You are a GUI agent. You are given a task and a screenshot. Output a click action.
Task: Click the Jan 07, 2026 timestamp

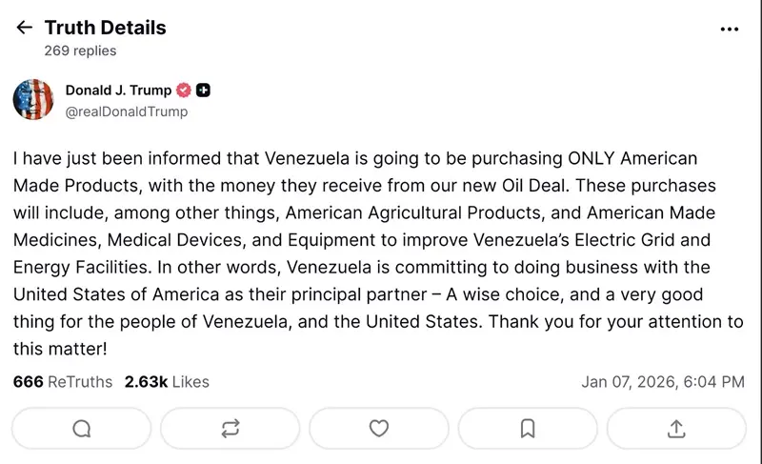(x=663, y=382)
